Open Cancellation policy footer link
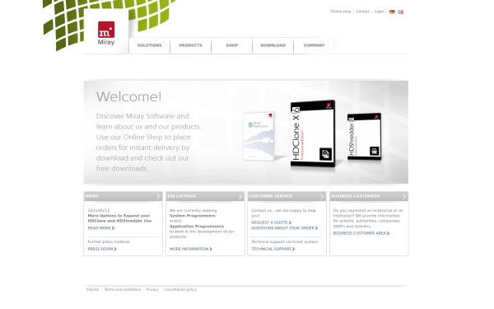 pos(180,289)
